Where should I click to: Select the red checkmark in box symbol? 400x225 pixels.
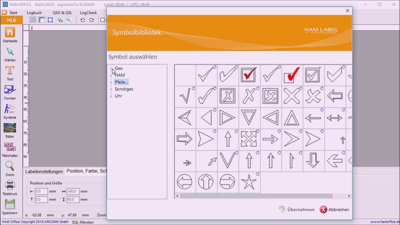click(249, 75)
